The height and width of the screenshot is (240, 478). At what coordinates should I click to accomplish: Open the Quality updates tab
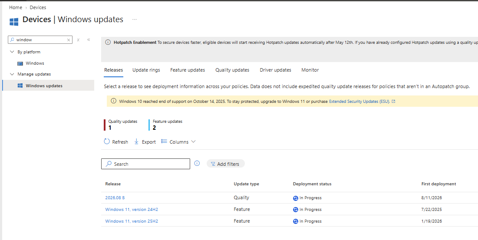(x=232, y=70)
